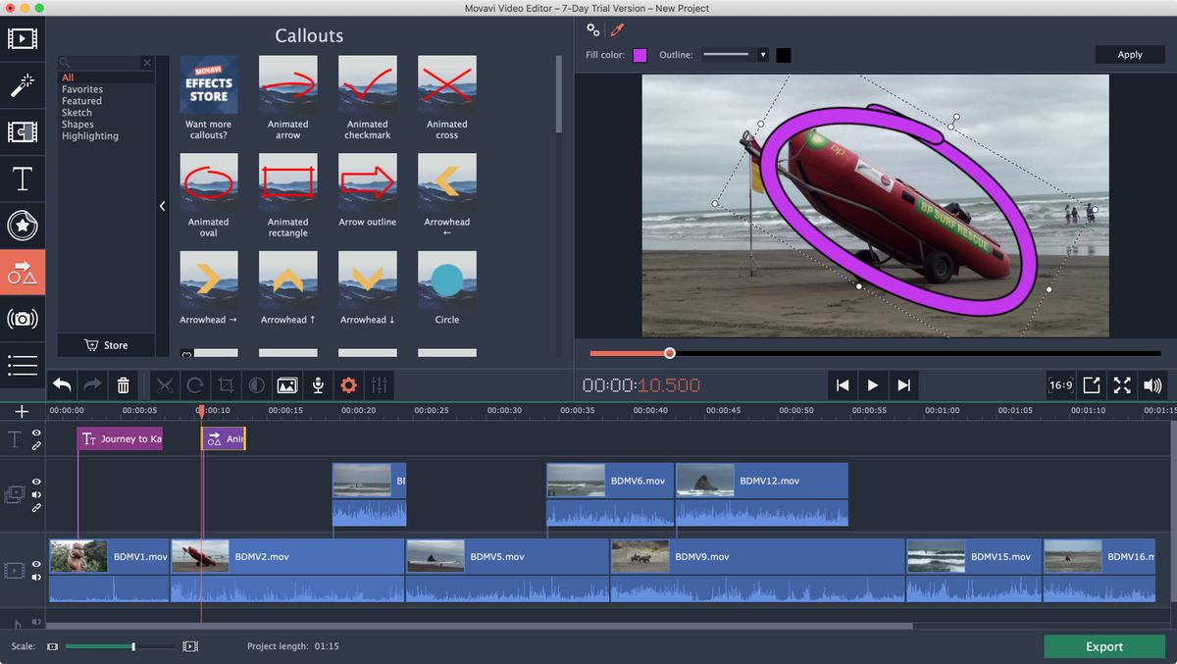Screen dimensions: 1177x664
Task: Click the Undo arrow button
Action: click(x=62, y=385)
